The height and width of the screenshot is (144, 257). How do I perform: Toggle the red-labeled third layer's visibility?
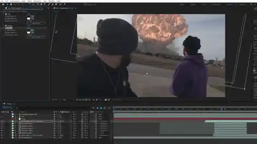tap(2, 119)
